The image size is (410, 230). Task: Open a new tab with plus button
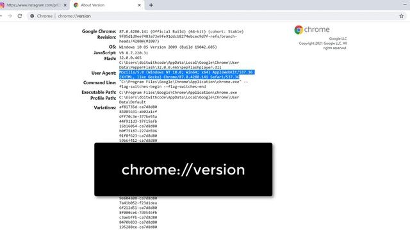point(151,5)
